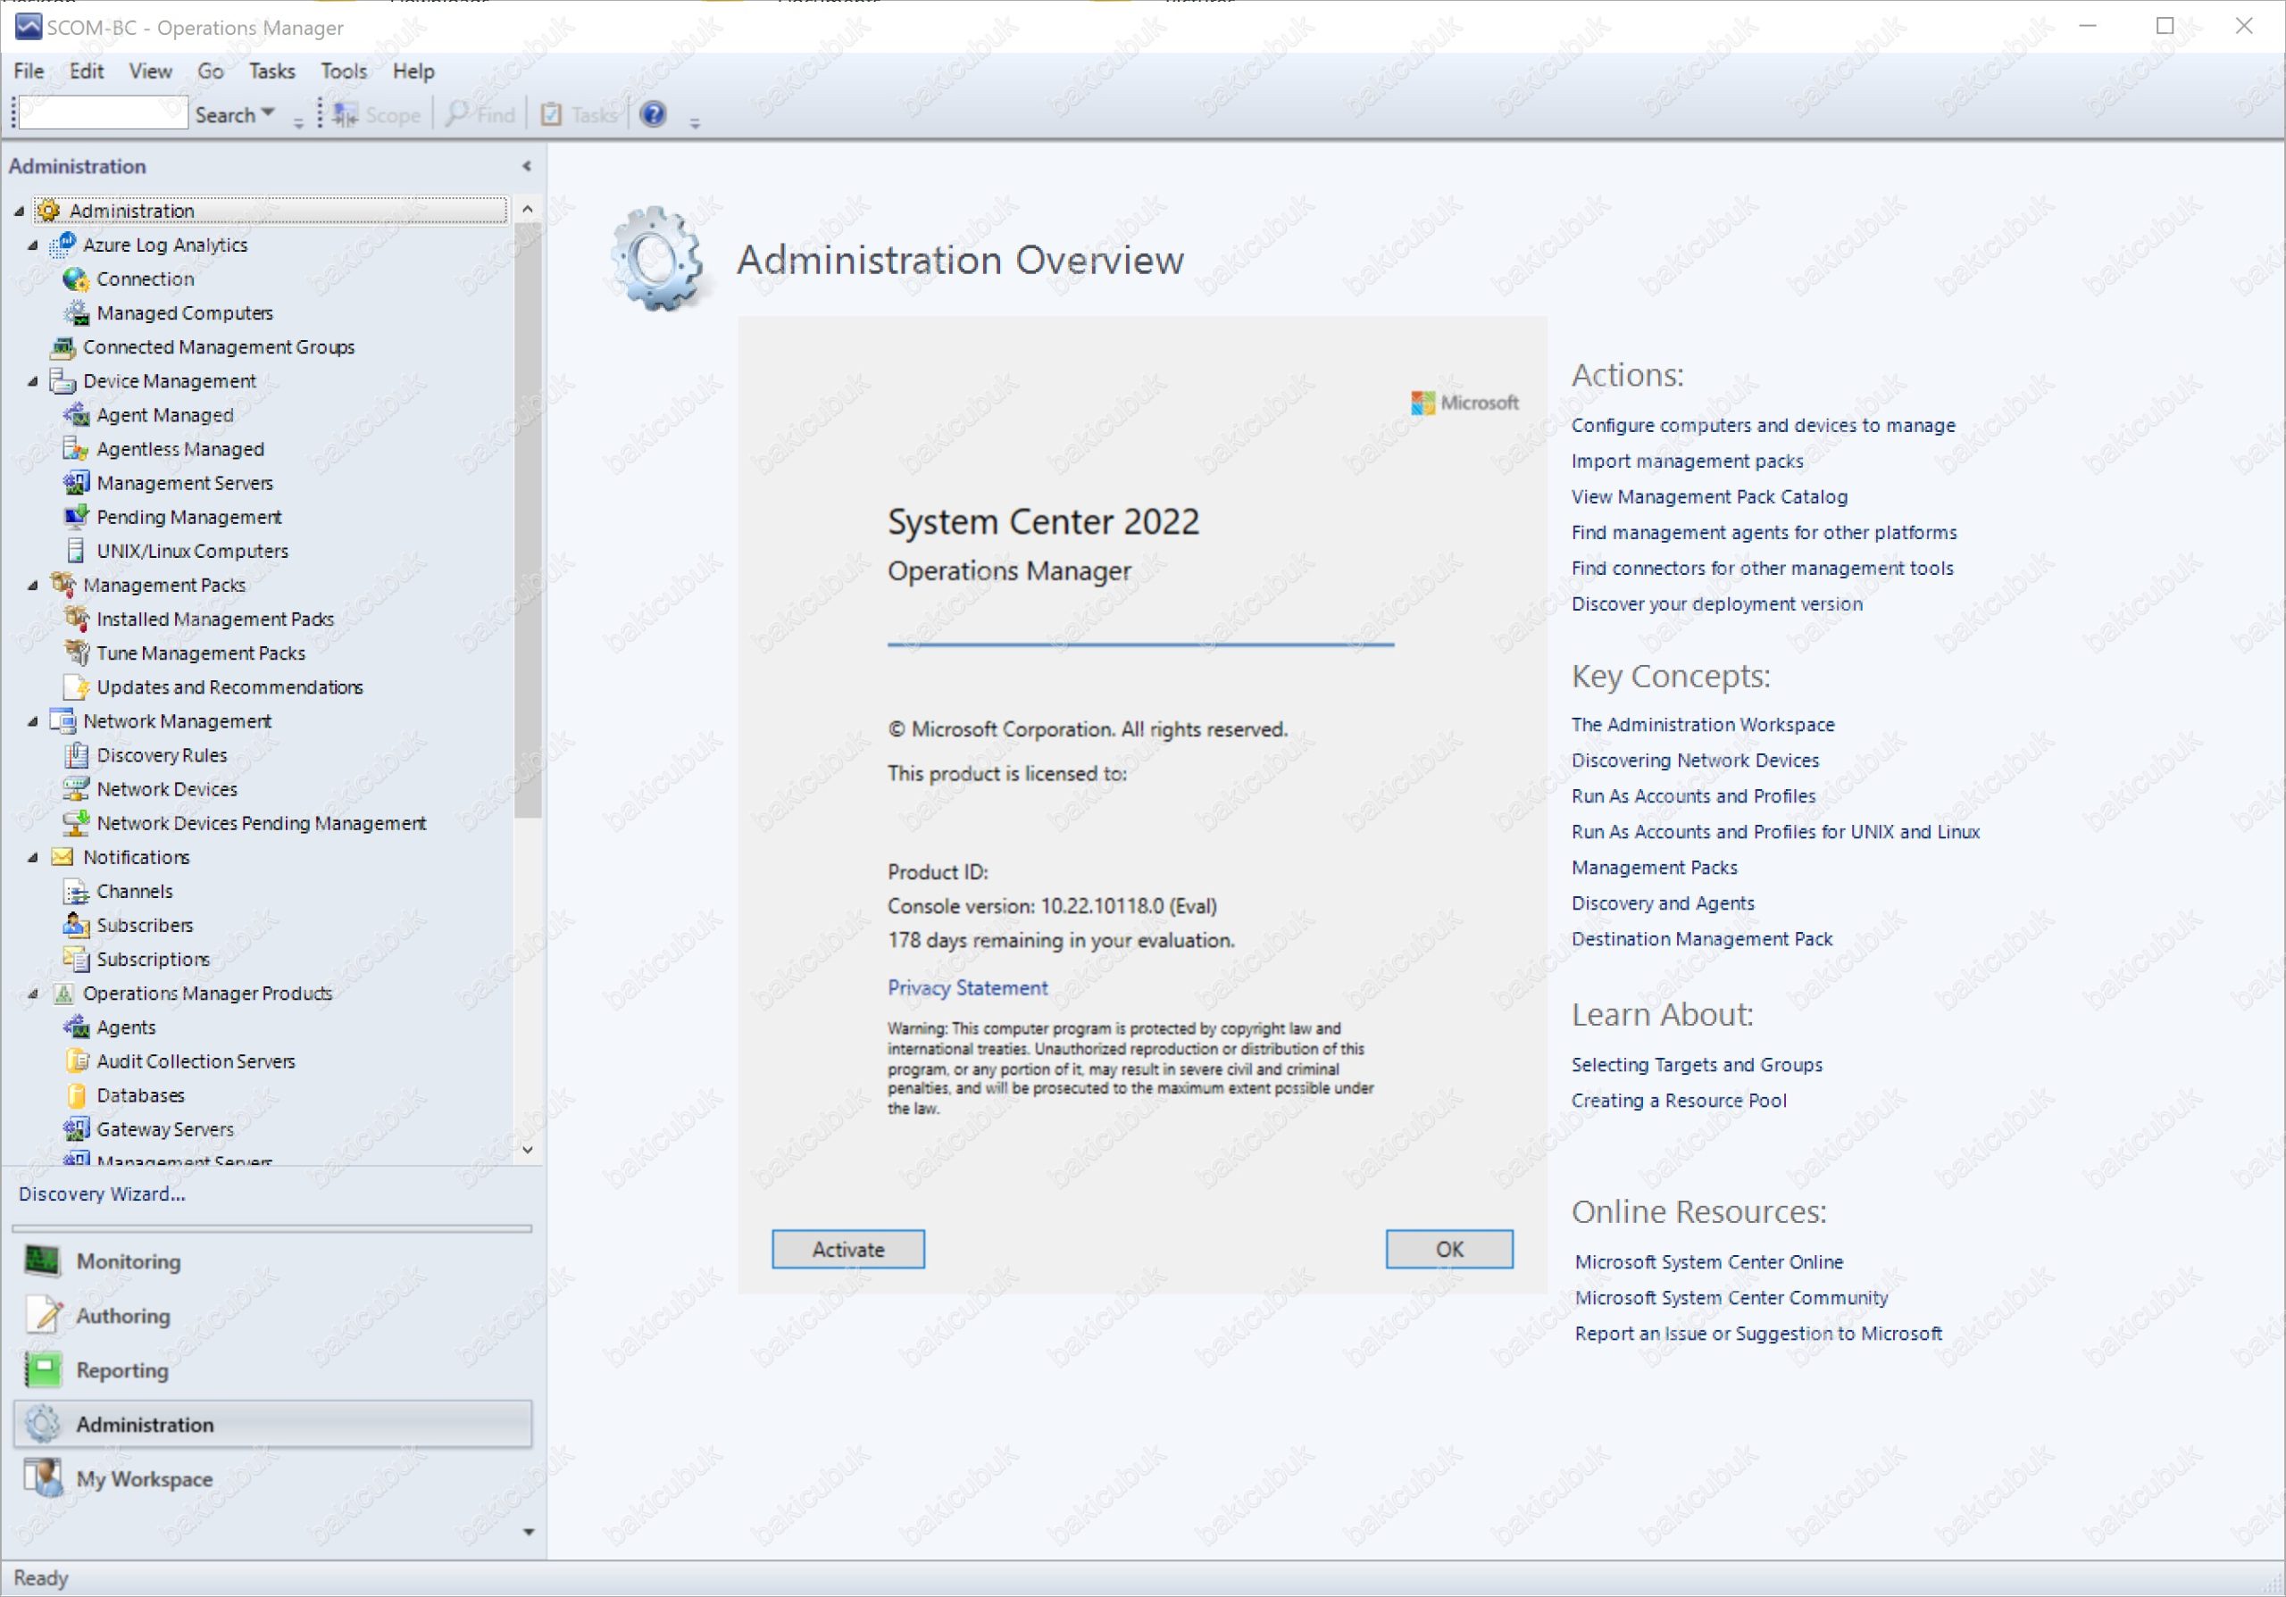Open the Privacy Statement link
The height and width of the screenshot is (1597, 2286).
968,988
